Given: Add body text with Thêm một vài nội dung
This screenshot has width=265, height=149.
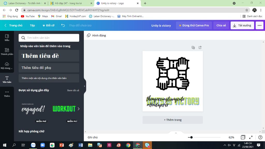Looking at the screenshot, I should [49, 78].
